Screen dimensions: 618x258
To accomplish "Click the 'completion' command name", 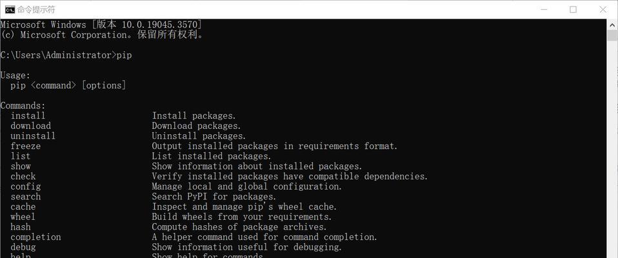I will 36,237.
